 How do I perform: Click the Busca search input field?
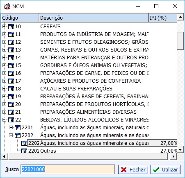coord(68,169)
